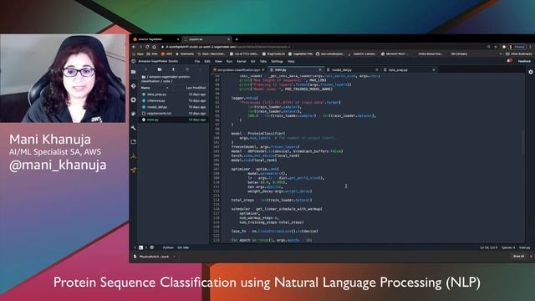Open the File menu
The height and width of the screenshot is (301, 535).
click(197, 61)
